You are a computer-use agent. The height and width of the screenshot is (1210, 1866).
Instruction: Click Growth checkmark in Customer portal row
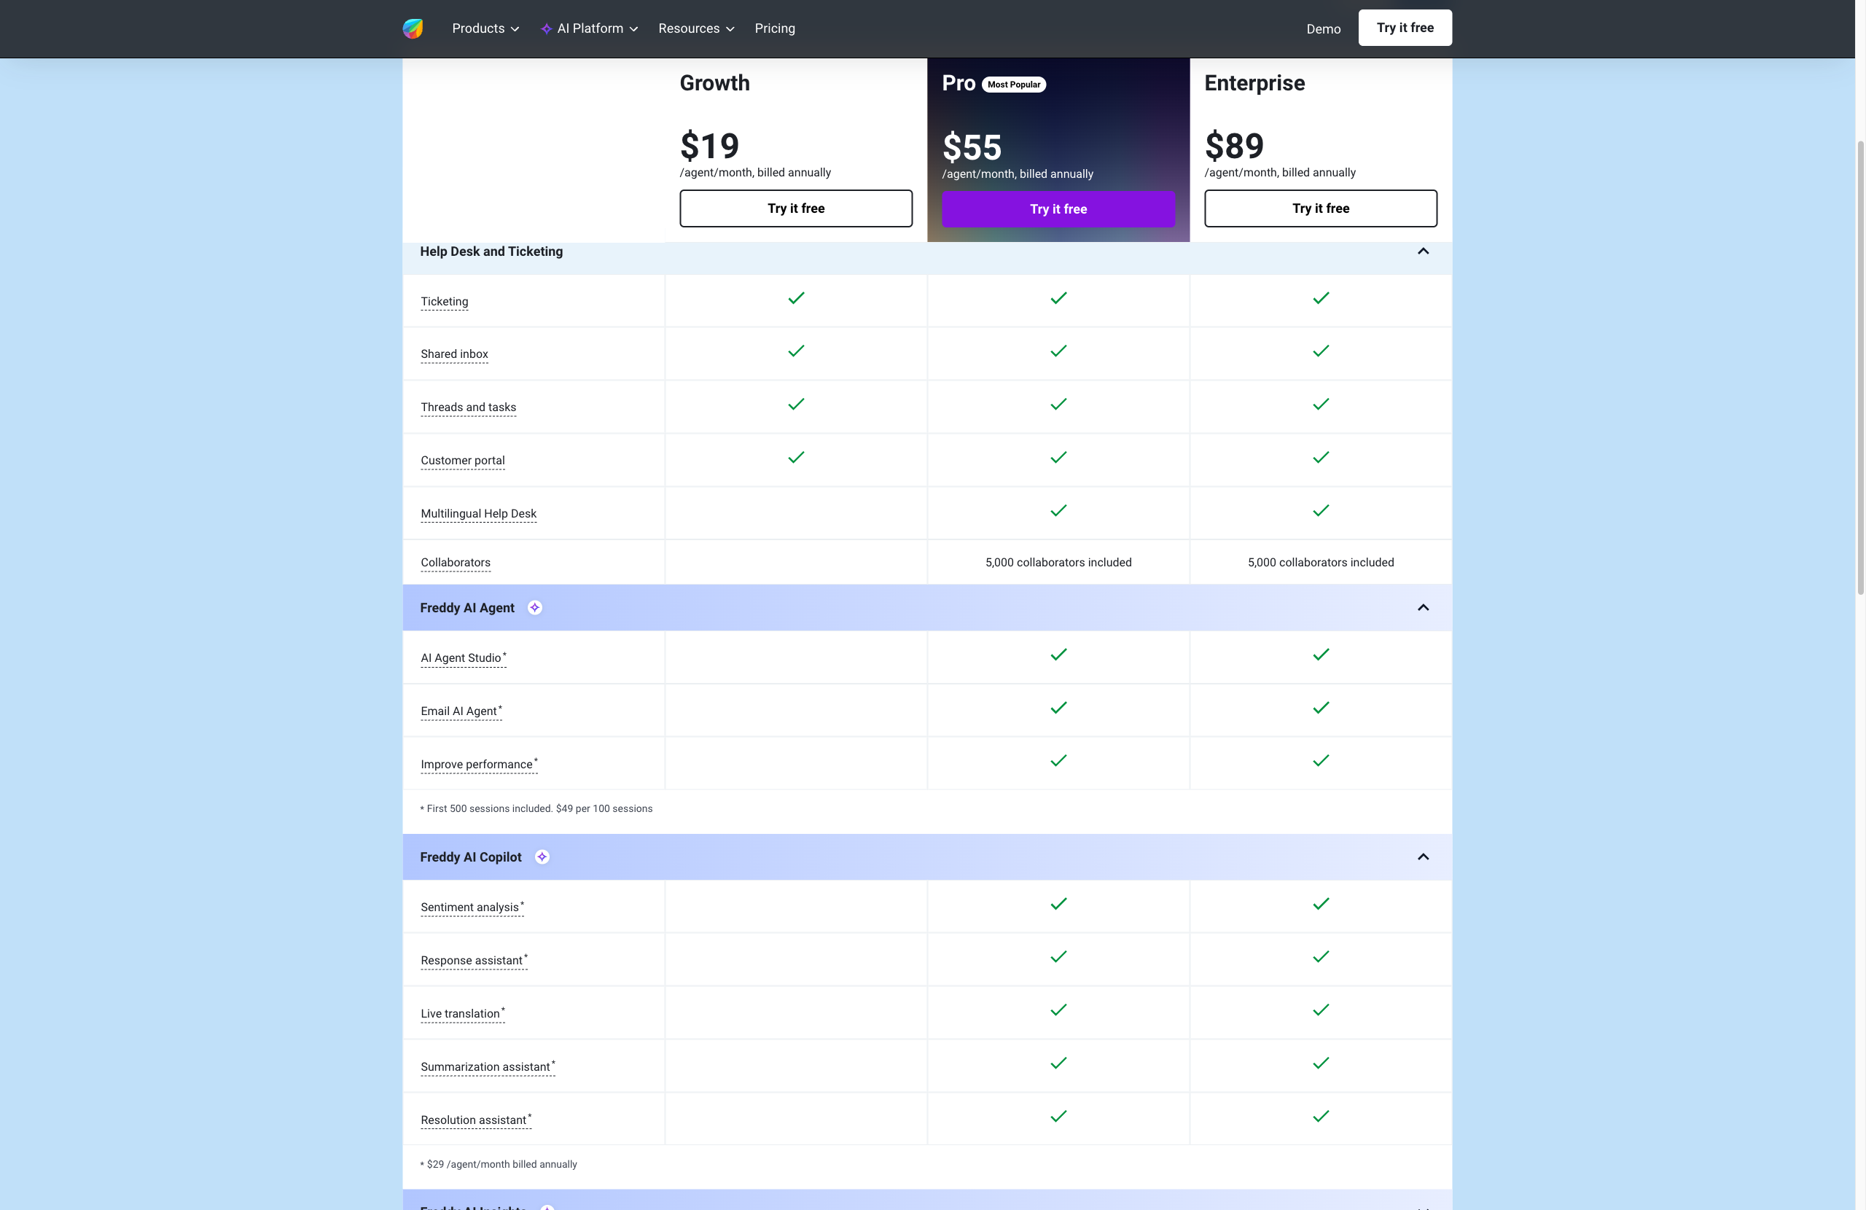796,457
